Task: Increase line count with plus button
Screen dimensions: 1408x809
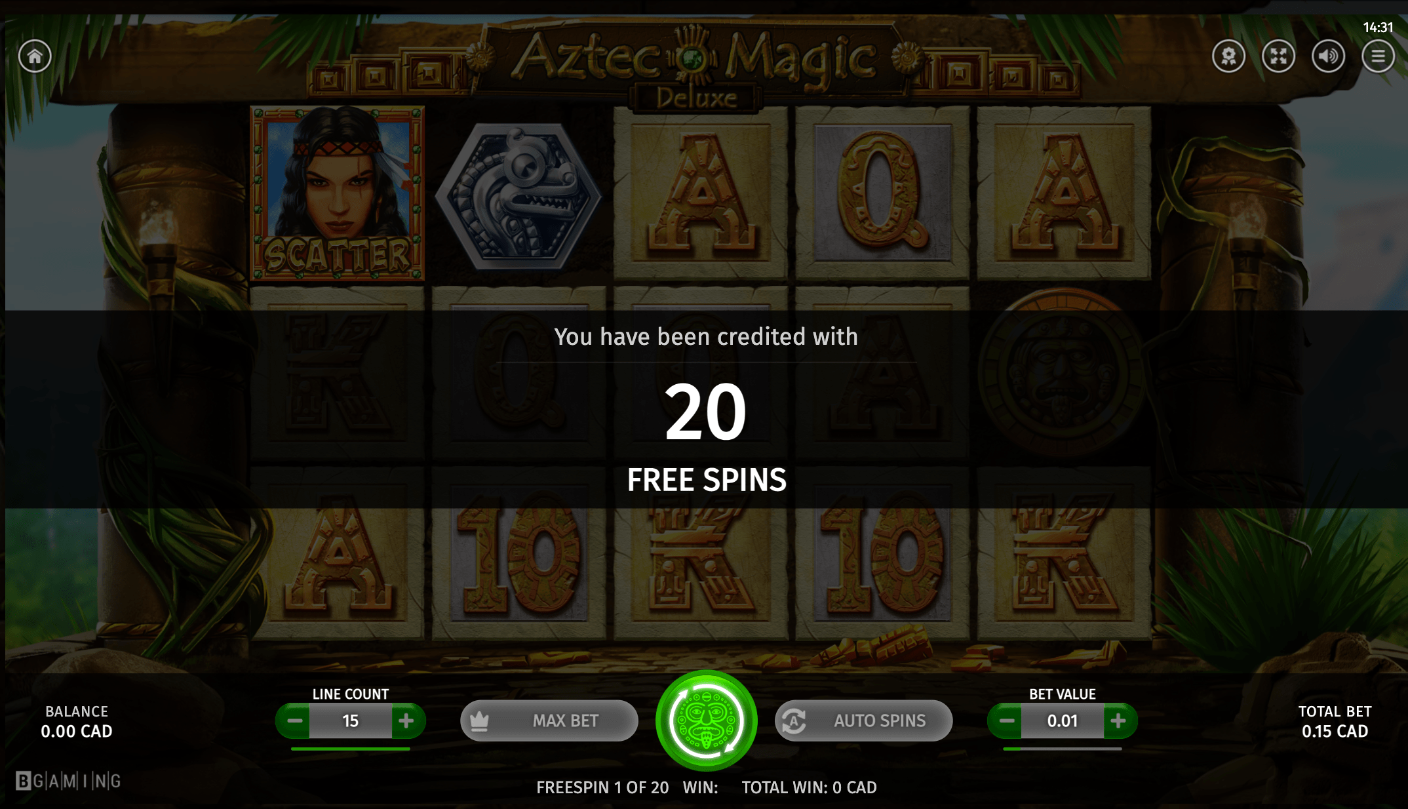Action: click(406, 721)
